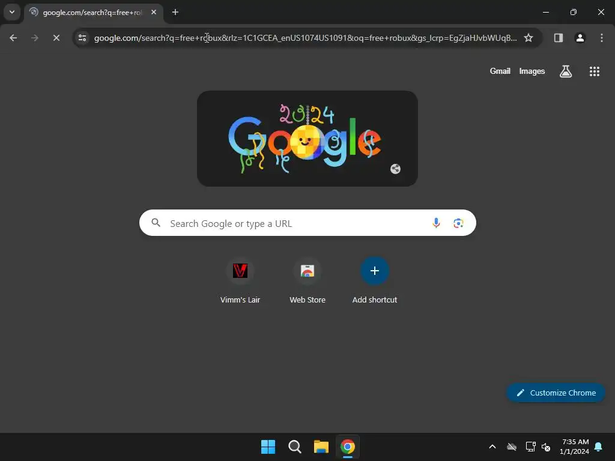Click the muted volume tray icon
Screen dimensions: 615x461
point(546,447)
